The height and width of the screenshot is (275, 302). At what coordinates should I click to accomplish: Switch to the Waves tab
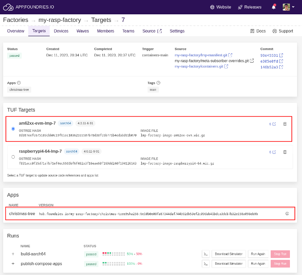click(x=83, y=31)
